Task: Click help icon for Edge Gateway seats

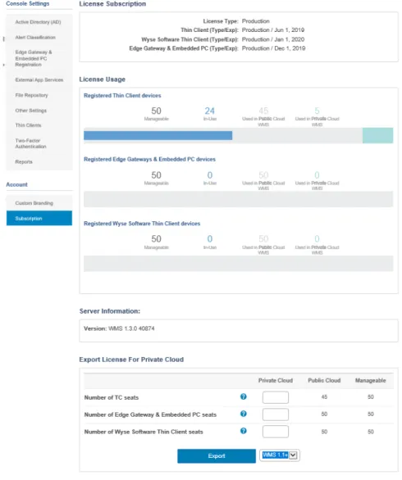Action: tap(244, 414)
